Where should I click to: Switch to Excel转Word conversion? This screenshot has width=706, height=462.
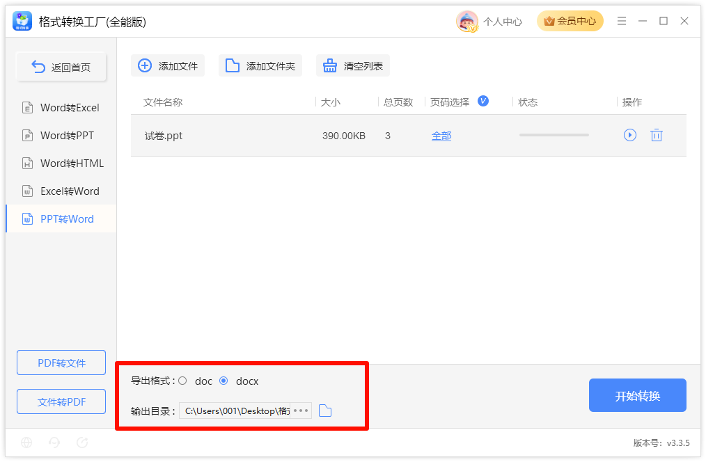pyautogui.click(x=61, y=191)
